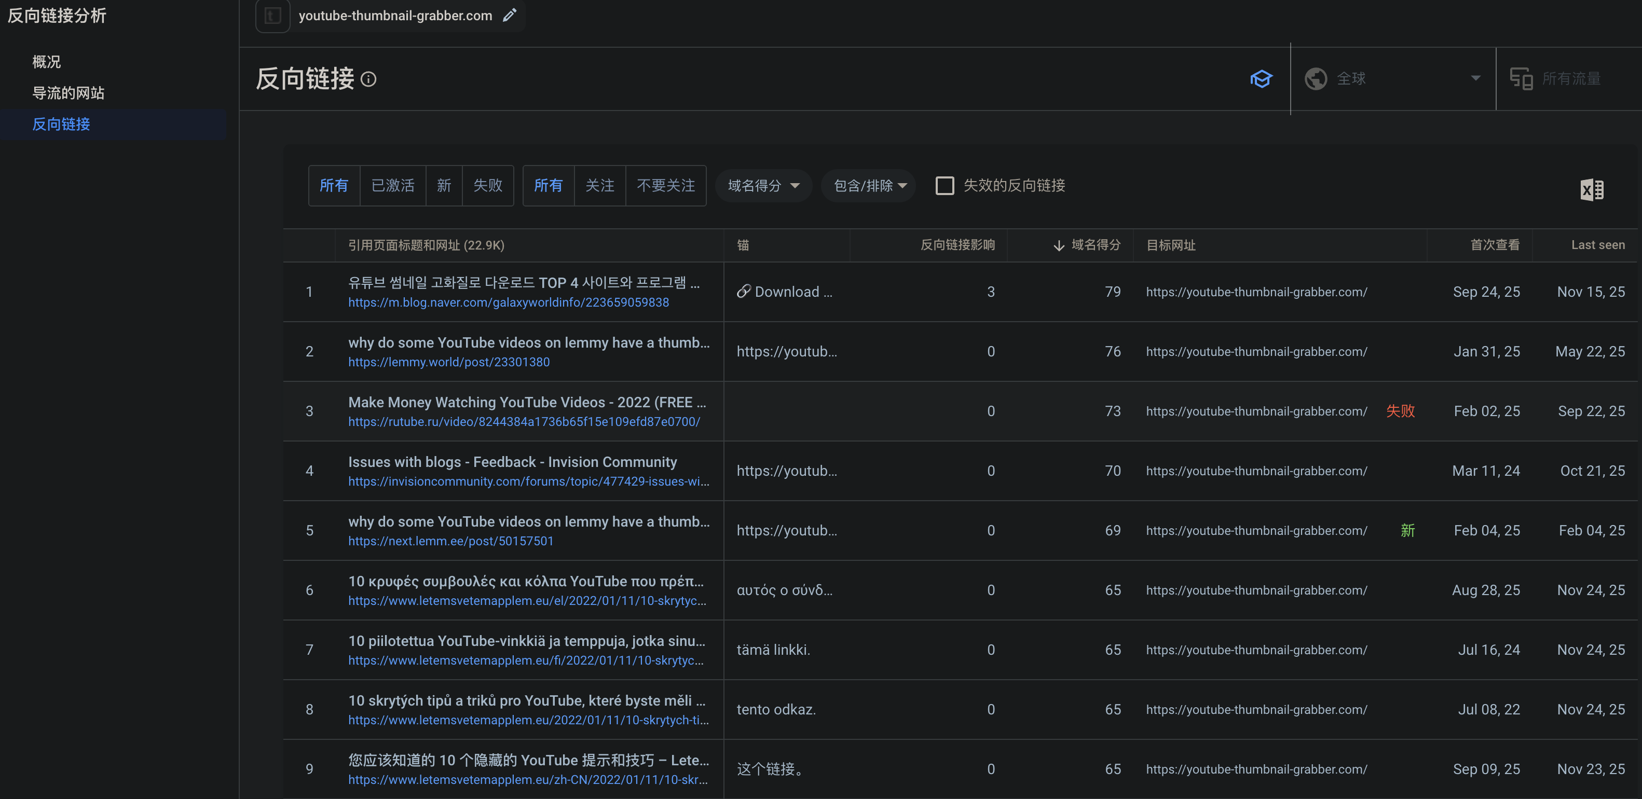Select the 不要关注 nofollow filter
The image size is (1642, 799).
665,185
